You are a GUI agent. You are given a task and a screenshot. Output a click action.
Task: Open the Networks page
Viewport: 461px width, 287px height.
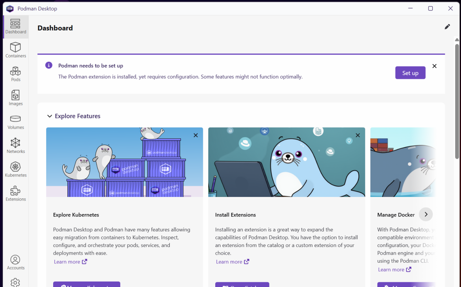[16, 146]
